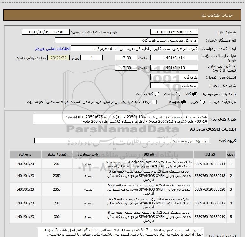Click the واحد شمارش column header
The height and width of the screenshot is (237, 245).
pos(88,154)
